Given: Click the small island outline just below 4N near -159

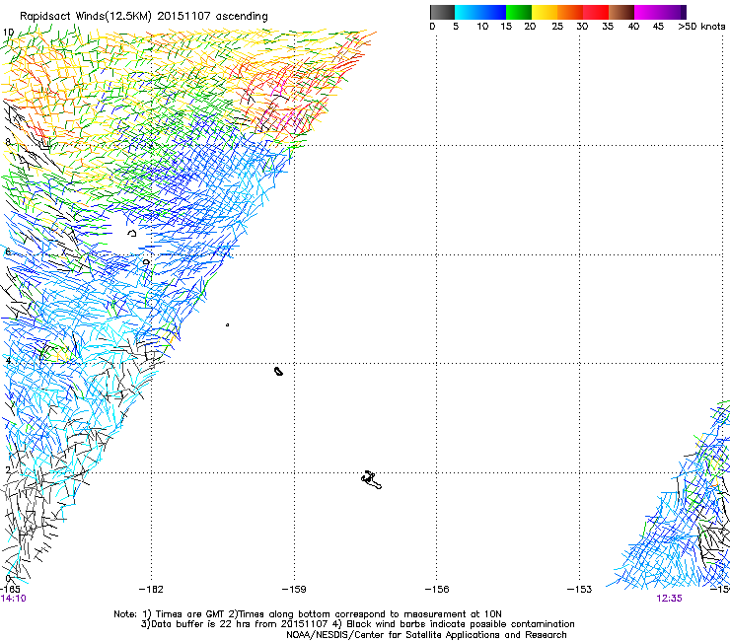Looking at the screenshot, I should point(278,371).
